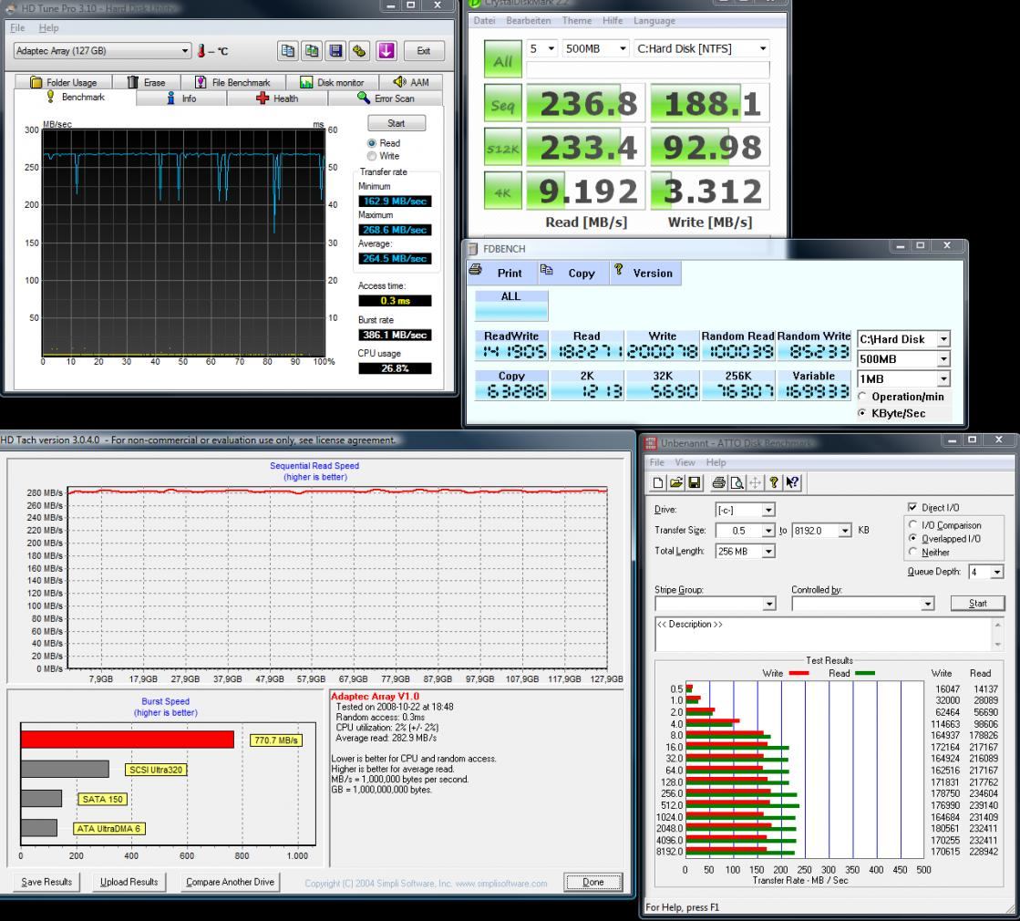Screen dimensions: 1020x921
Task: Click context help arrow icon in ATTO
Action: [x=792, y=483]
